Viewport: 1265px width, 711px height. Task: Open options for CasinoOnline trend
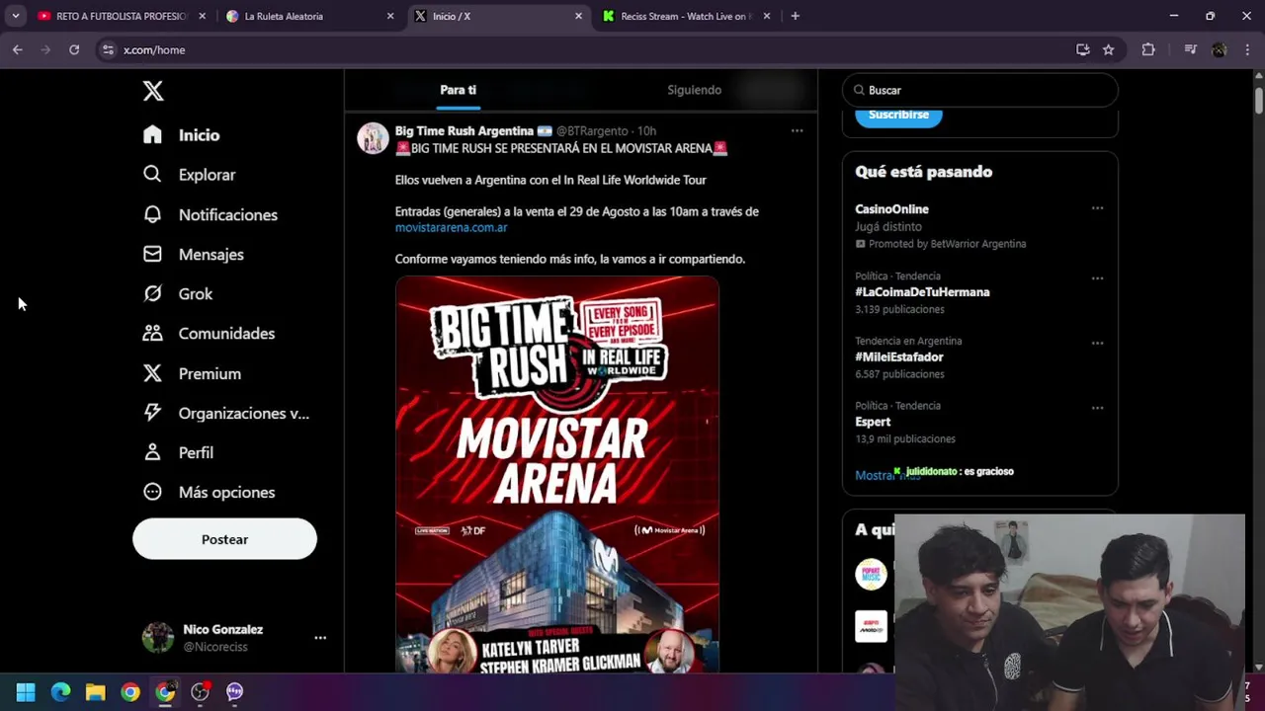[x=1097, y=208]
